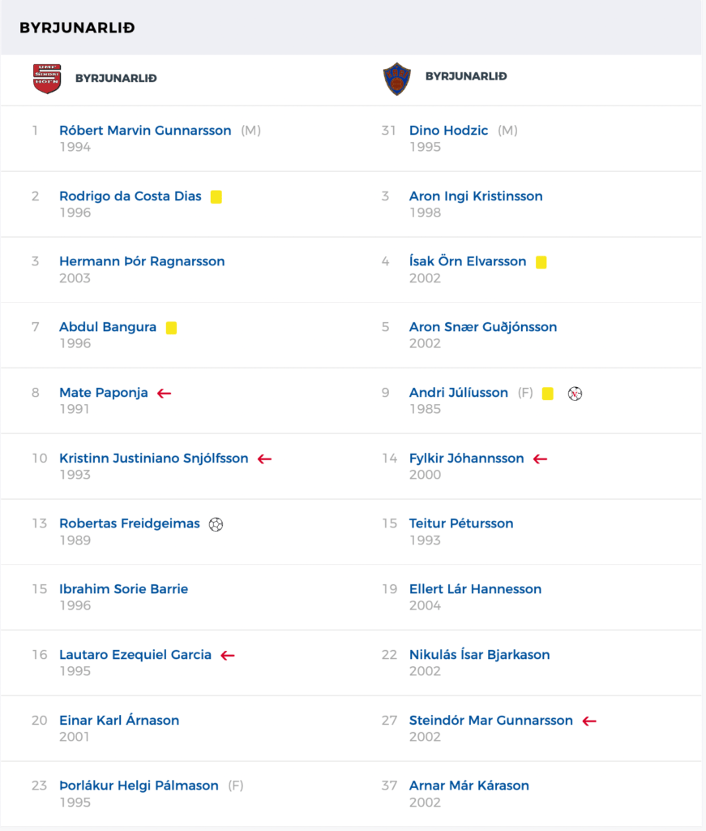Click substitution arrow next to Mate Paponja
The height and width of the screenshot is (831, 706).
pyautogui.click(x=164, y=394)
